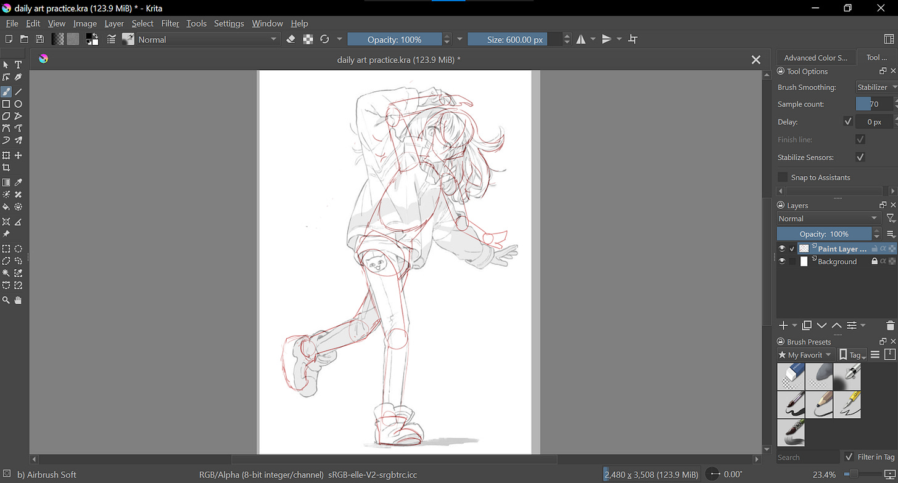Adjust the toolbar Opacity slider
This screenshot has width=898, height=483.
394,39
